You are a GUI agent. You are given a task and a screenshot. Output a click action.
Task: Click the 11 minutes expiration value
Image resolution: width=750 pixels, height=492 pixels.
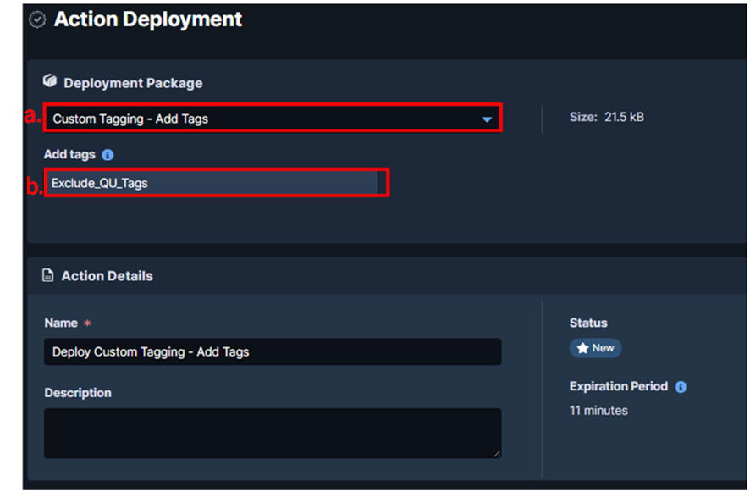click(x=598, y=410)
